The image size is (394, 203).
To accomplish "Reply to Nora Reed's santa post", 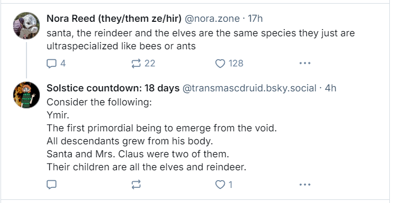I will coord(52,63).
